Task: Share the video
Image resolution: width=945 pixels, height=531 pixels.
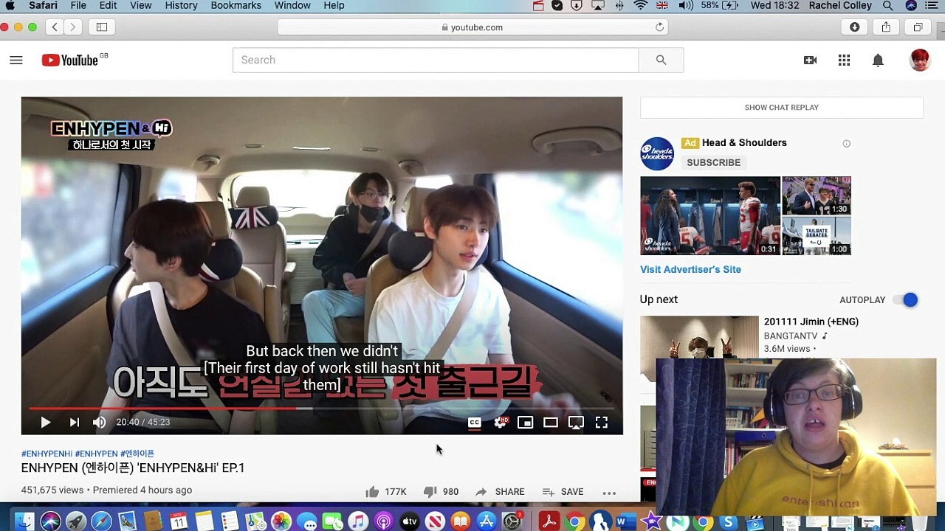Action: point(500,492)
